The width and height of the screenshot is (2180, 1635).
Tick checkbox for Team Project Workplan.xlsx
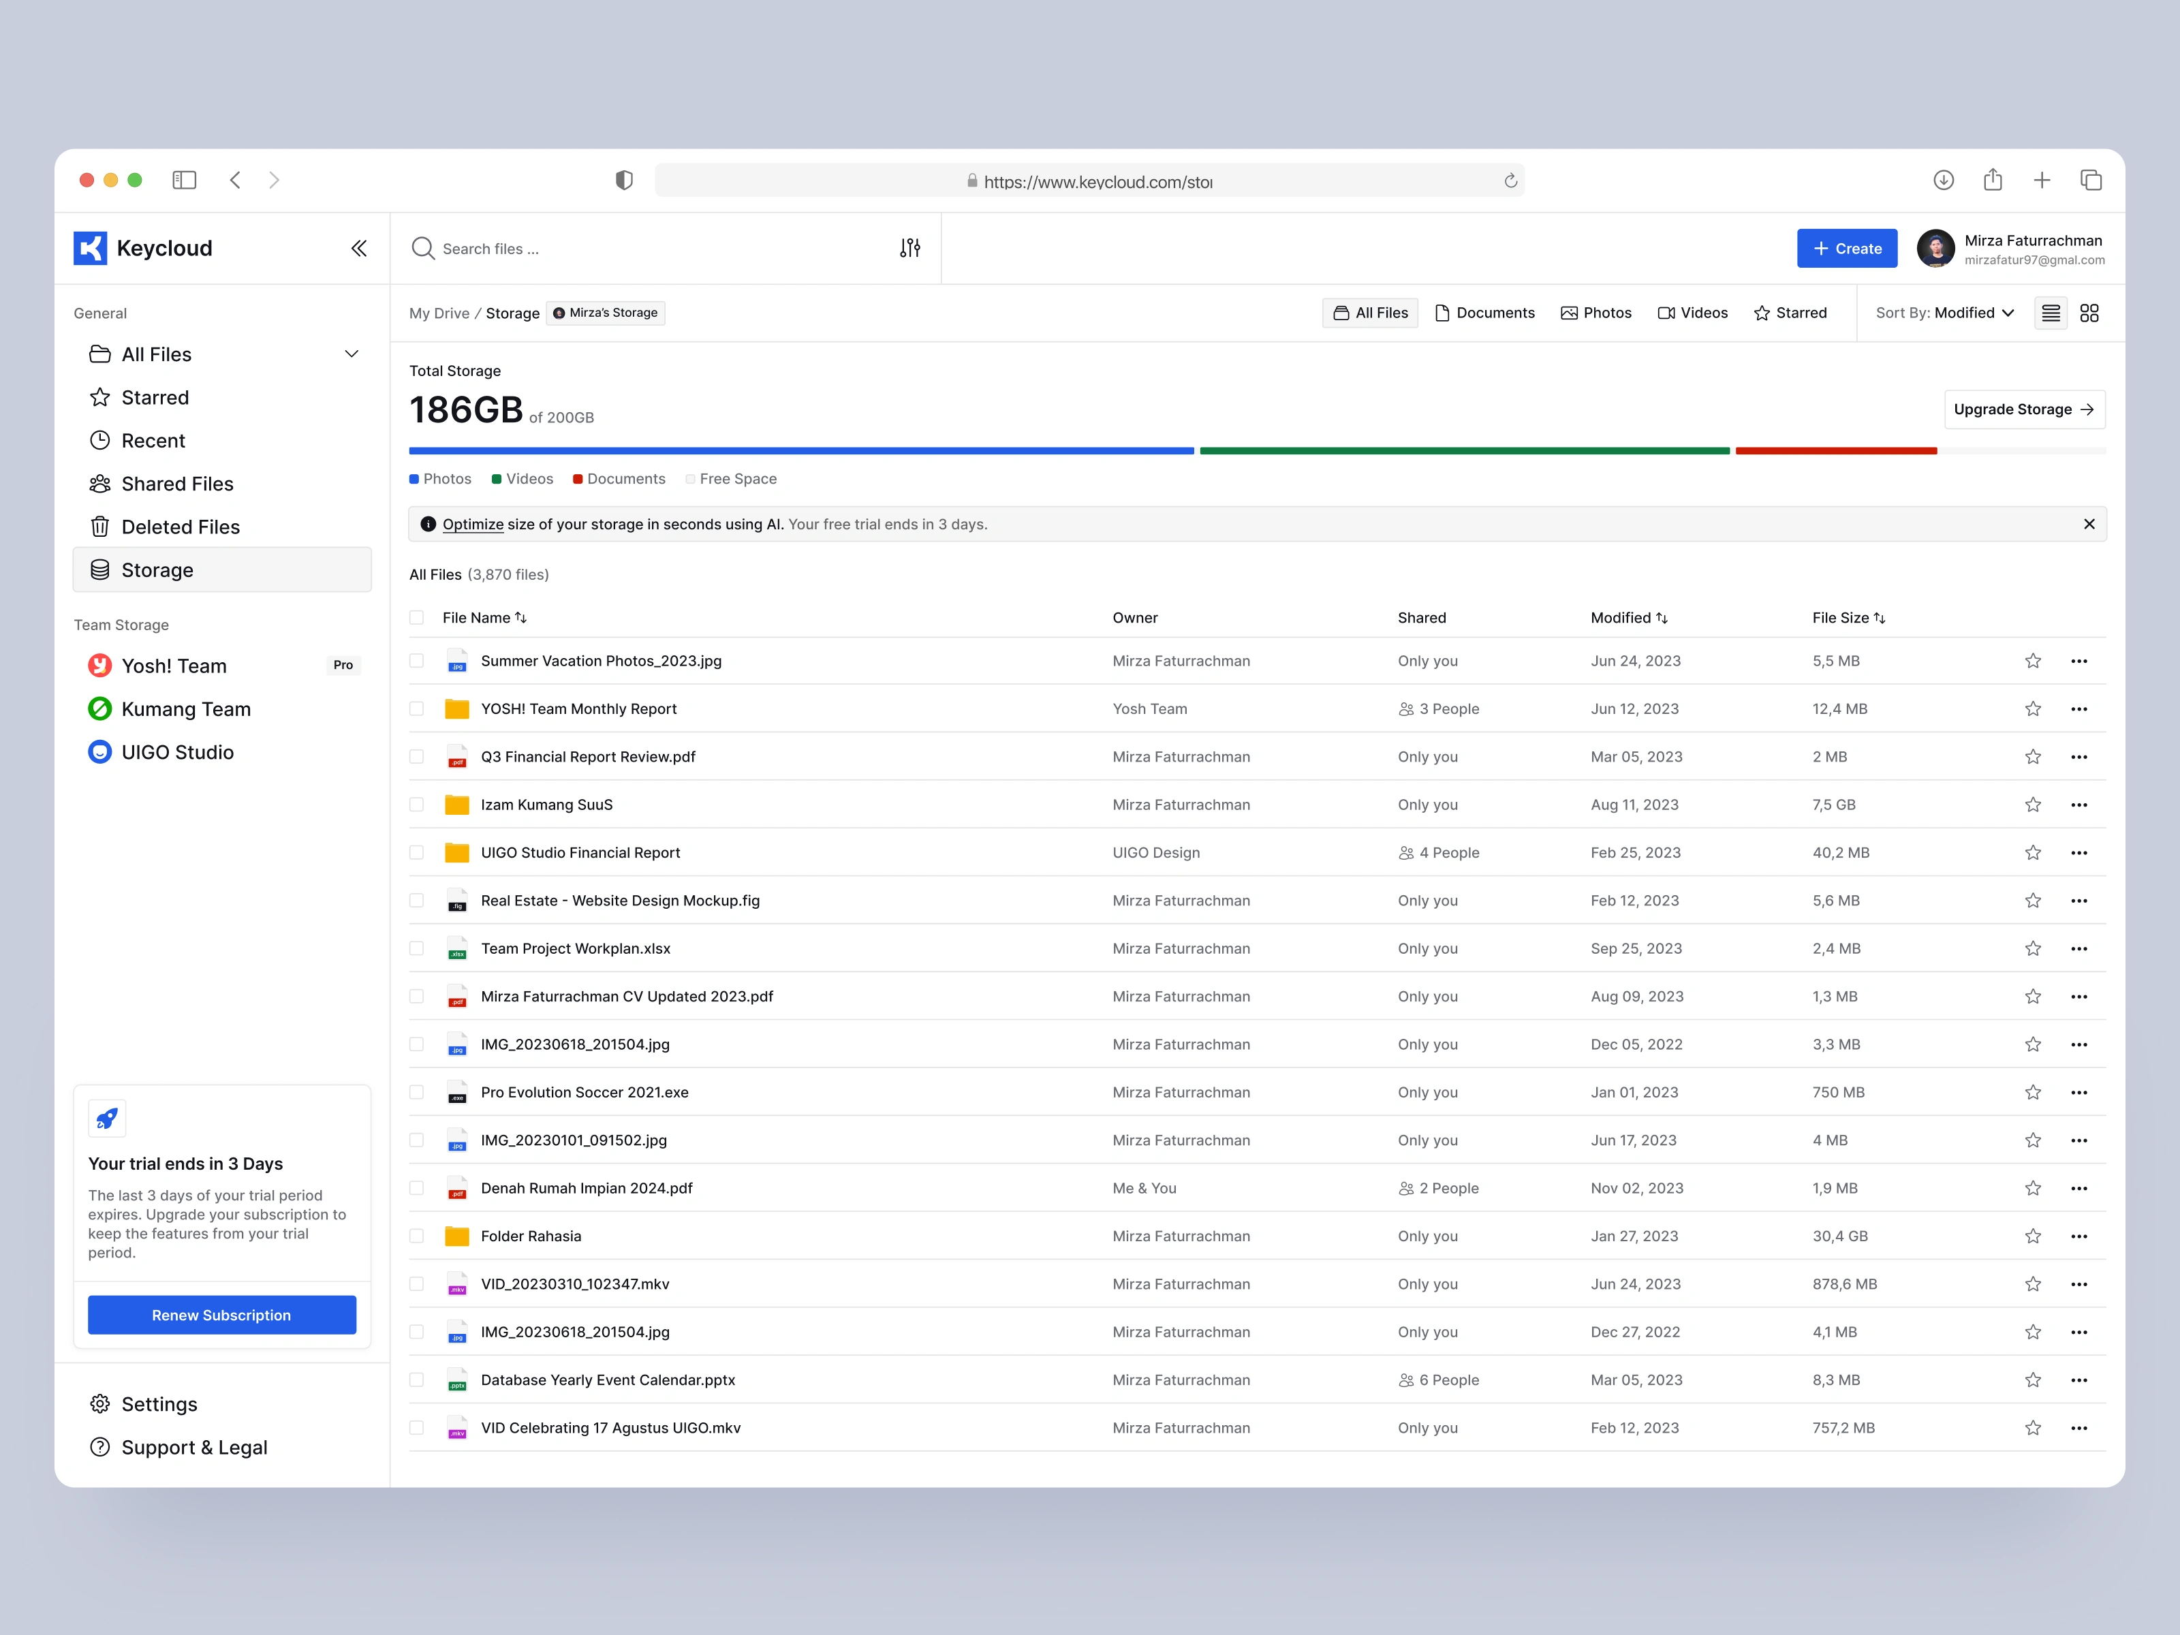coord(417,949)
